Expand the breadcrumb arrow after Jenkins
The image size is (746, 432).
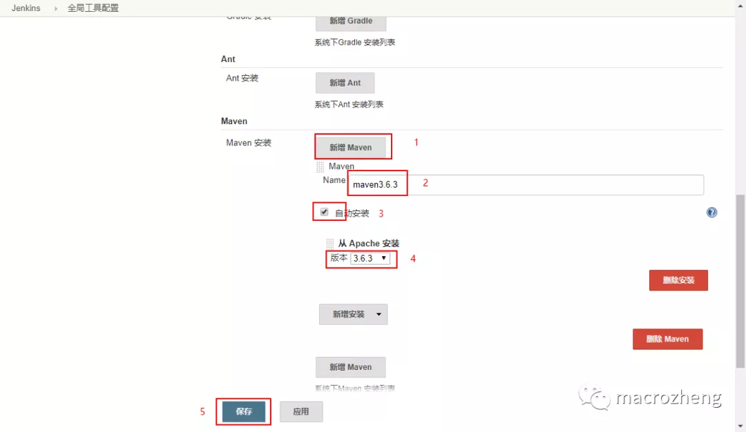coord(56,8)
